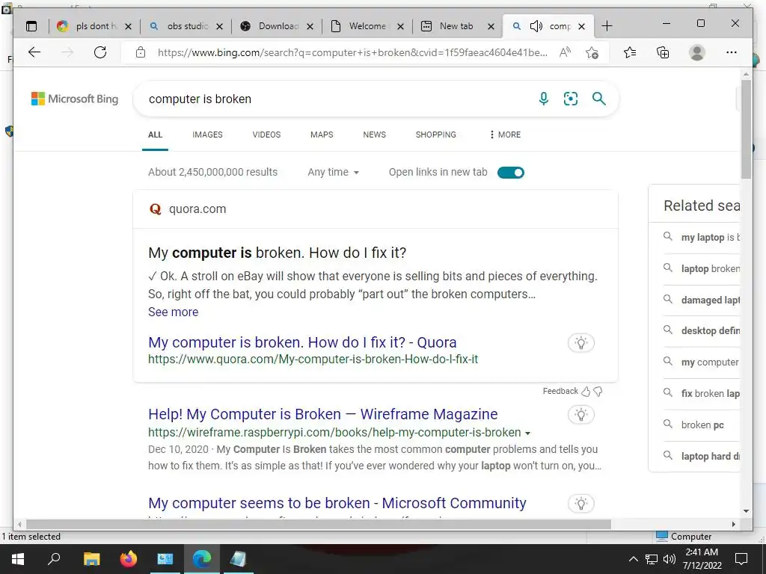Click the speaker audio icon on the active tab
766x574 pixels.
[x=536, y=26]
